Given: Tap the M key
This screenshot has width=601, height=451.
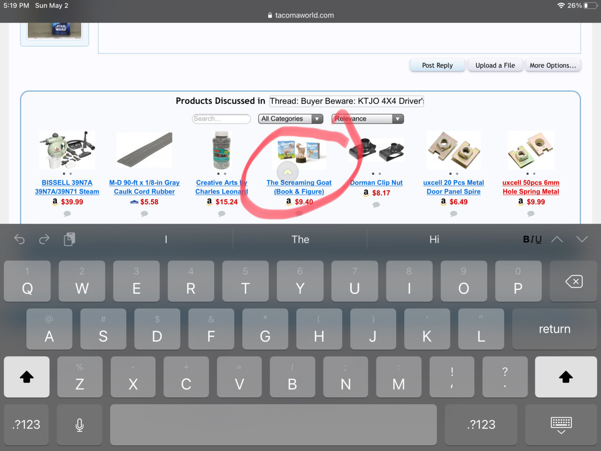Looking at the screenshot, I should 399,377.
